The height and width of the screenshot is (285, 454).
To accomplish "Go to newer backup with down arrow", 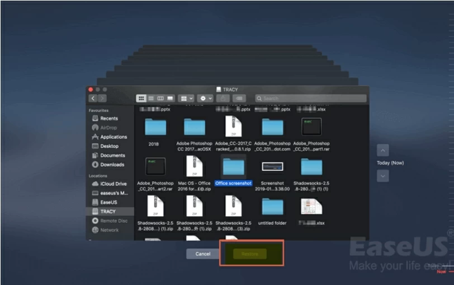I will point(383,176).
